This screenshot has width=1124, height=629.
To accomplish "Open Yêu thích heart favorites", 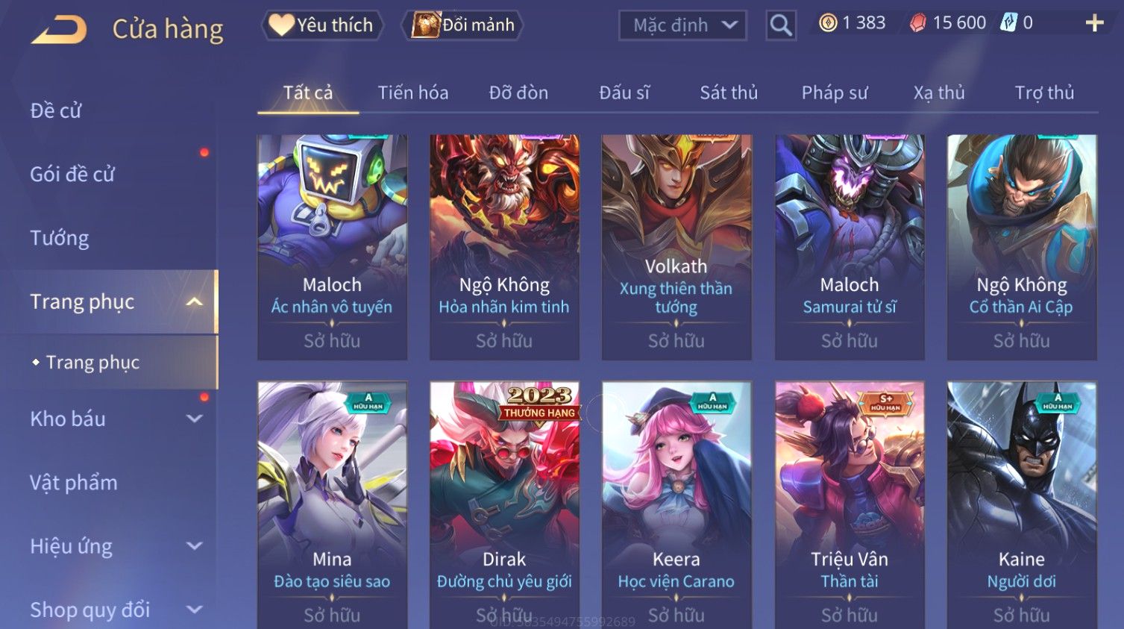I will [321, 25].
